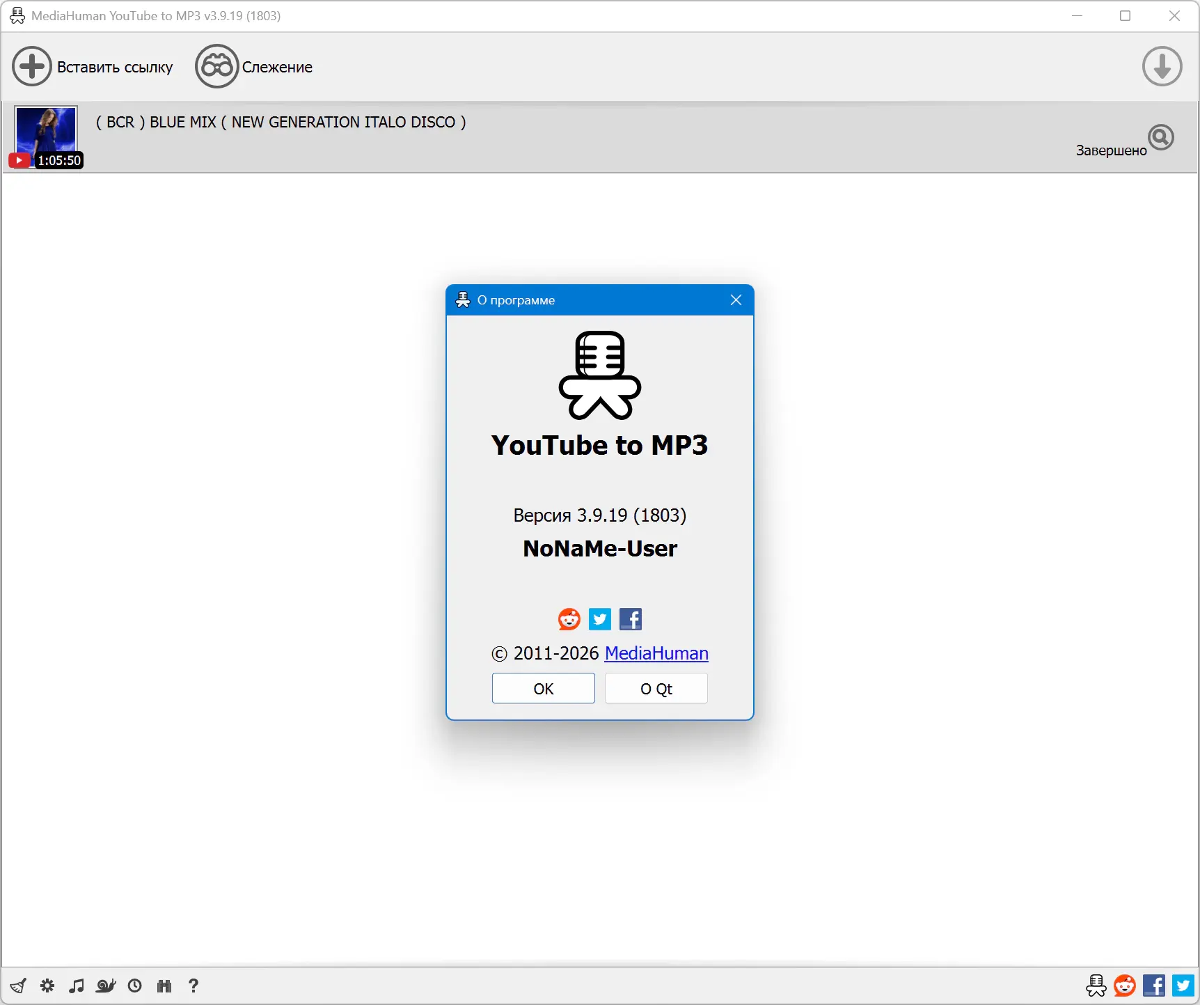This screenshot has height=1005, width=1200.
Task: Open the Слежение tracking toolbar button
Action: pyautogui.click(x=254, y=67)
